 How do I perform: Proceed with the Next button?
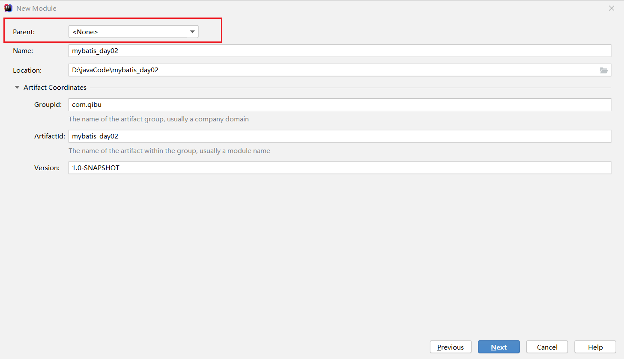[x=499, y=347]
